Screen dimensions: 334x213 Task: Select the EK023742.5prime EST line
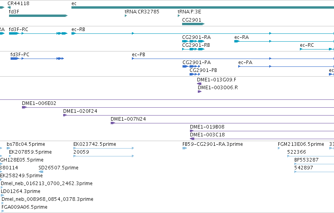tap(104, 148)
